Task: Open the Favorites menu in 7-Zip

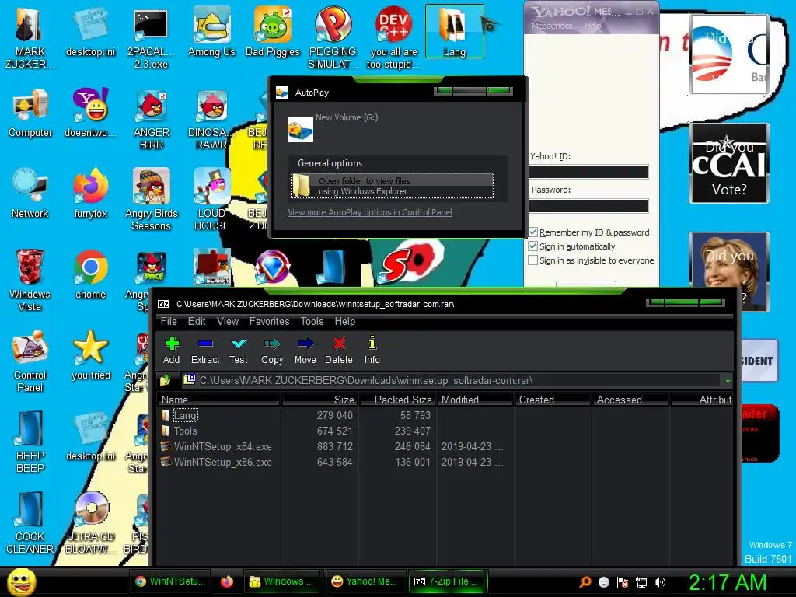Action: [269, 321]
